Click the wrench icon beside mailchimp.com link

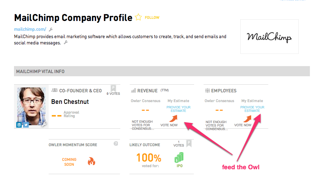[x=51, y=29]
